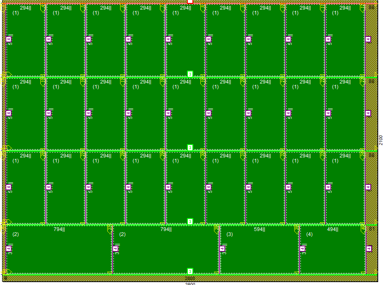This screenshot has width=384, height=285.
Task: Click yellow cut tag 8 in top row
Action: pos(202,7)
